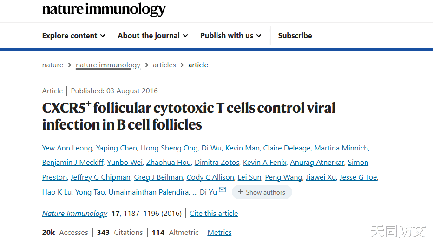Viewport: 433px width, 247px height.
Task: Open author Martina Minnich profile
Action: [x=341, y=148]
